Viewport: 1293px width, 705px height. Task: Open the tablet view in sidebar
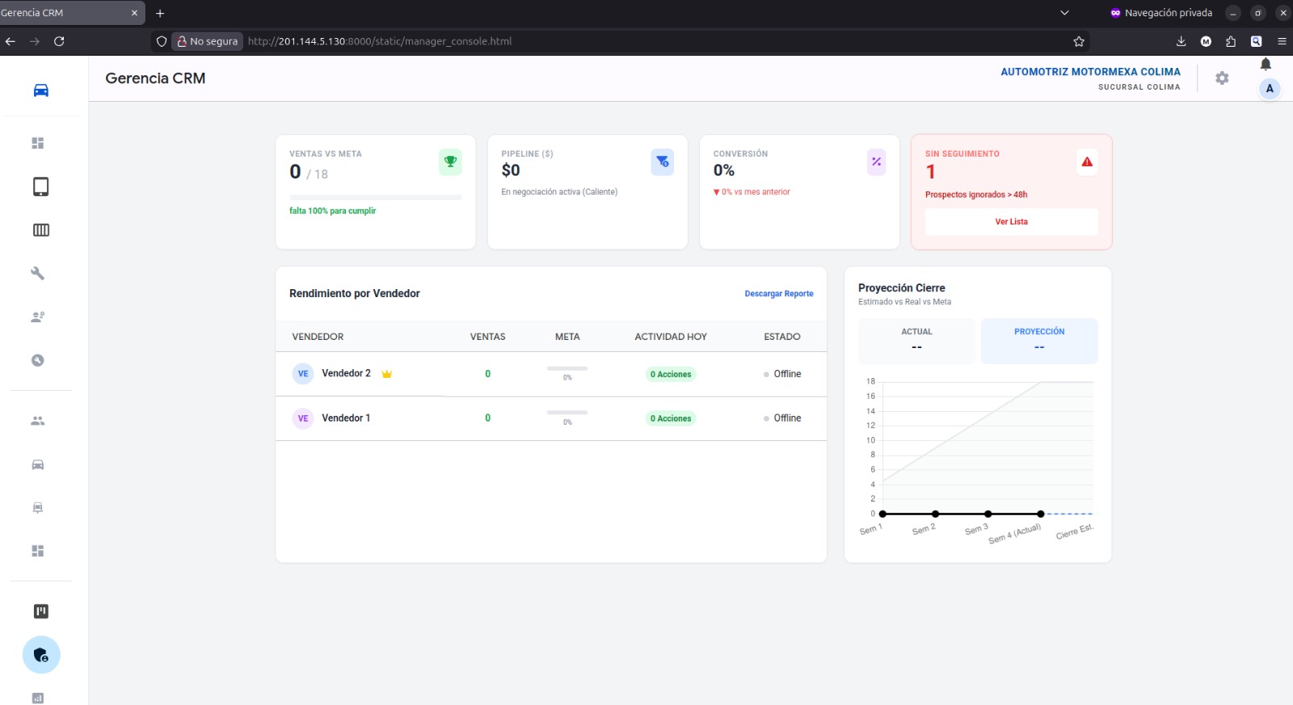40,187
